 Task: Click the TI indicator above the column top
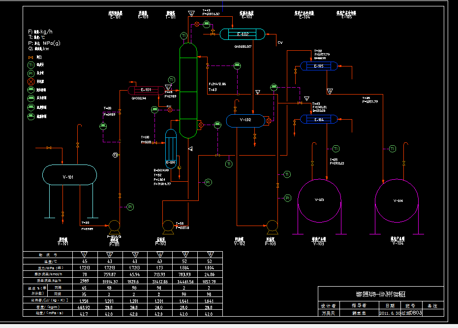[x=183, y=35]
